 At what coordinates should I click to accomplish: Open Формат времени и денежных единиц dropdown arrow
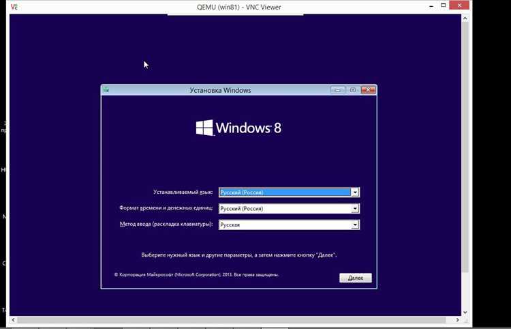[355, 209]
